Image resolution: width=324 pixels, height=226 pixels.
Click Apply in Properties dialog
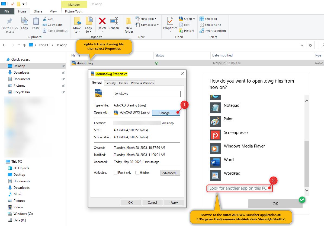pyautogui.click(x=174, y=202)
